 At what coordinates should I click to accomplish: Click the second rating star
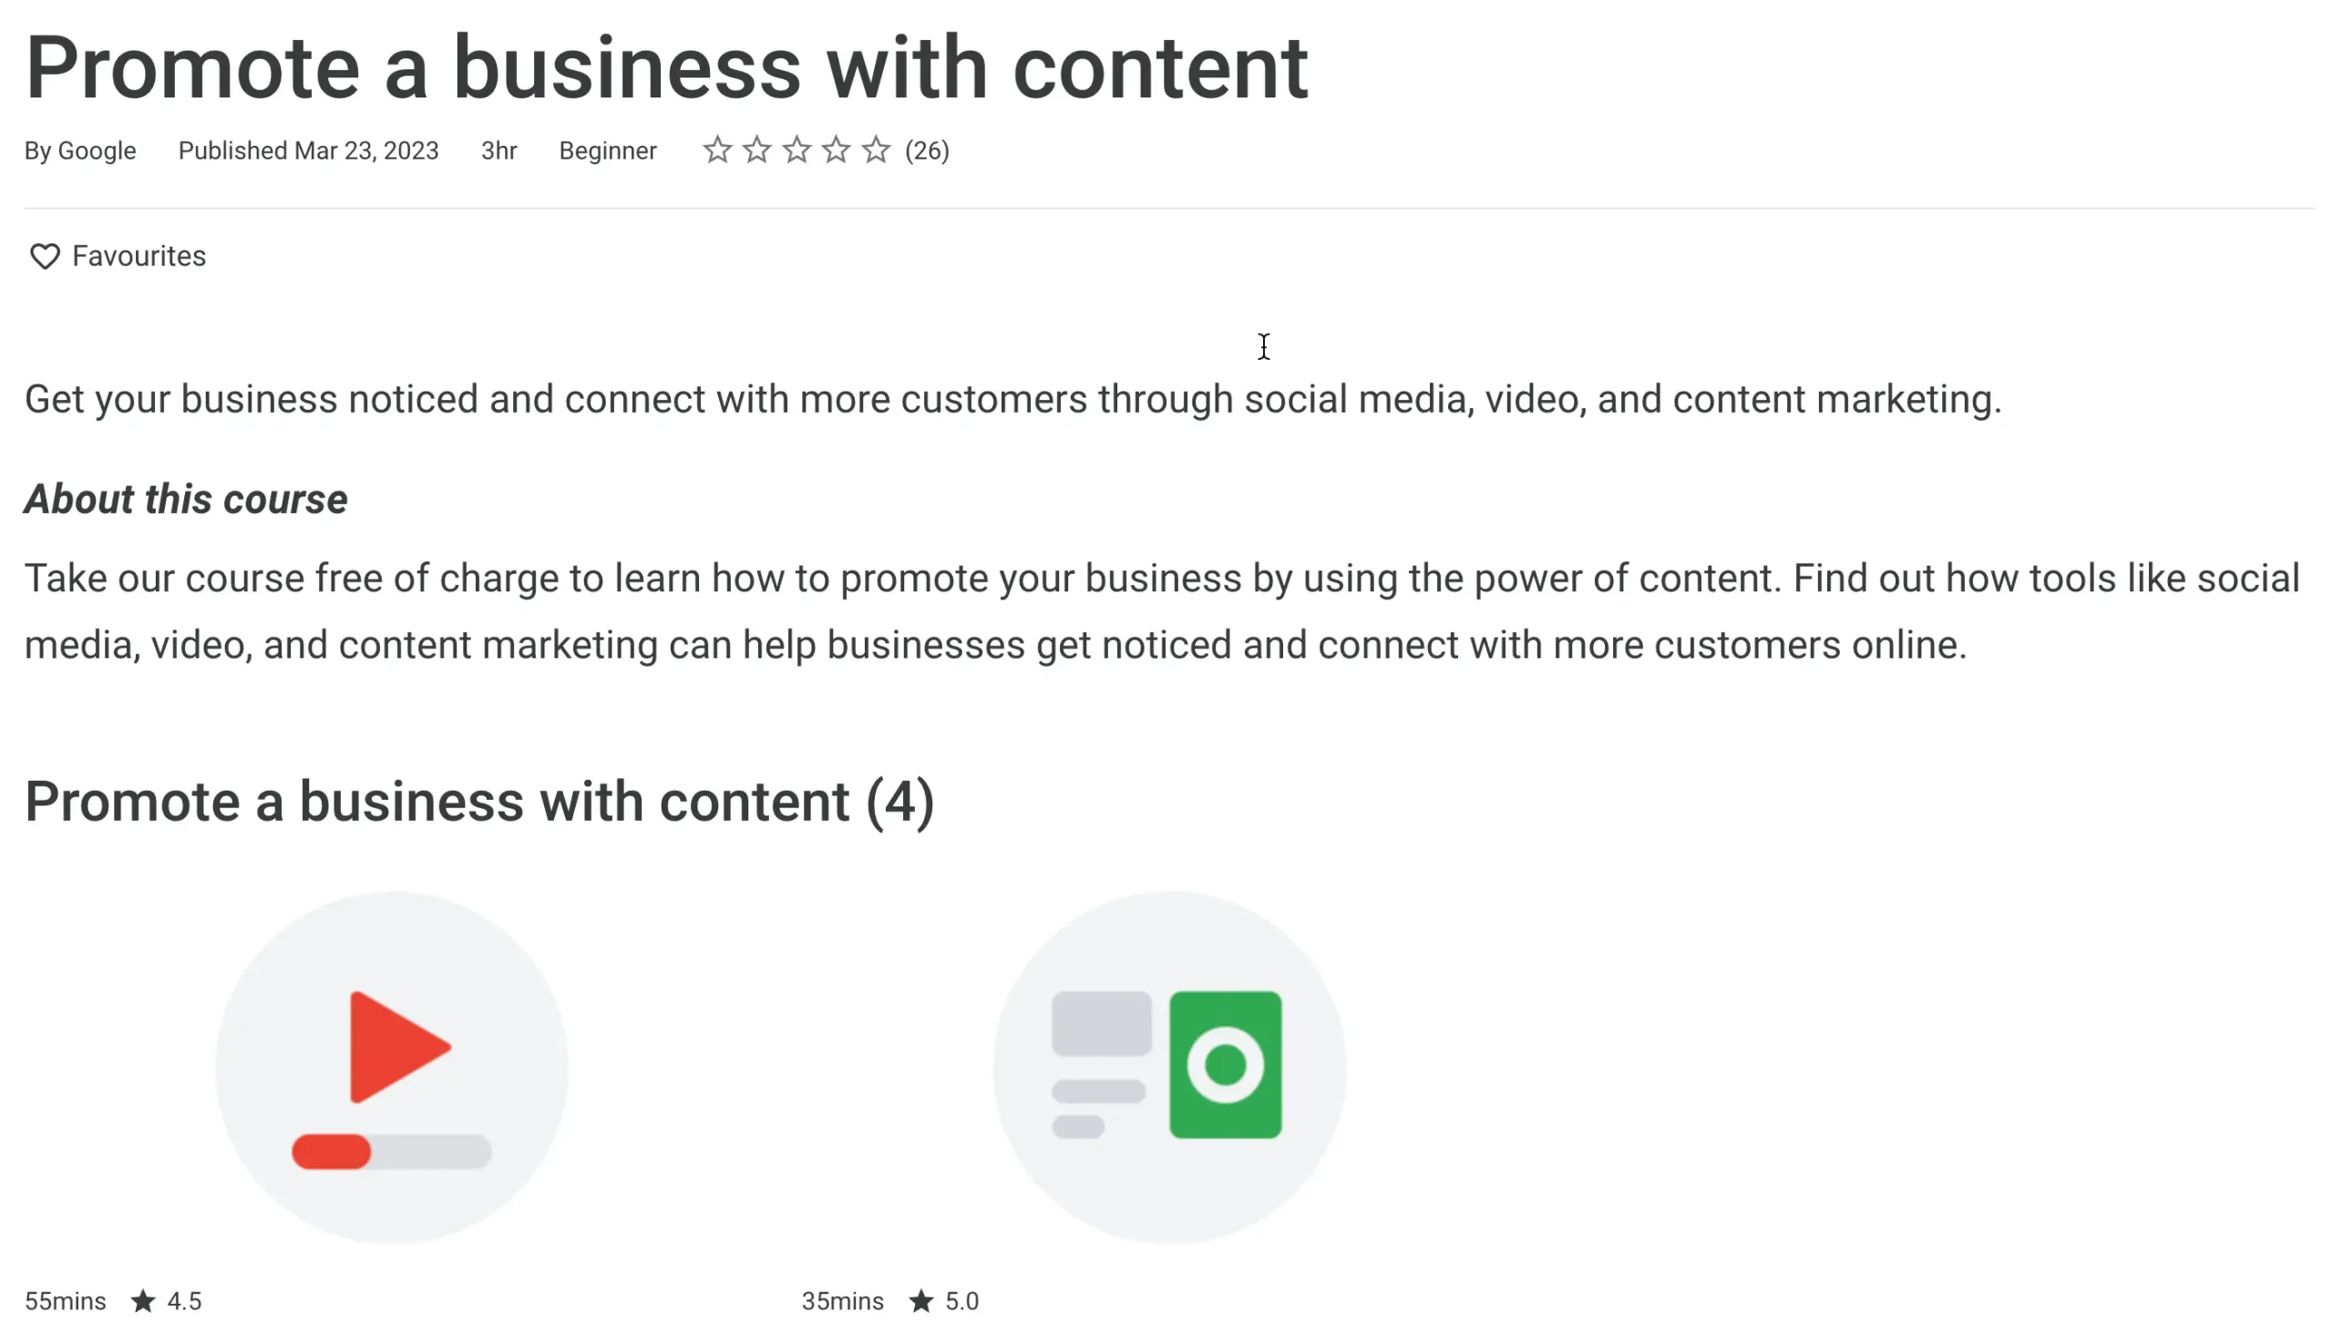click(x=757, y=149)
